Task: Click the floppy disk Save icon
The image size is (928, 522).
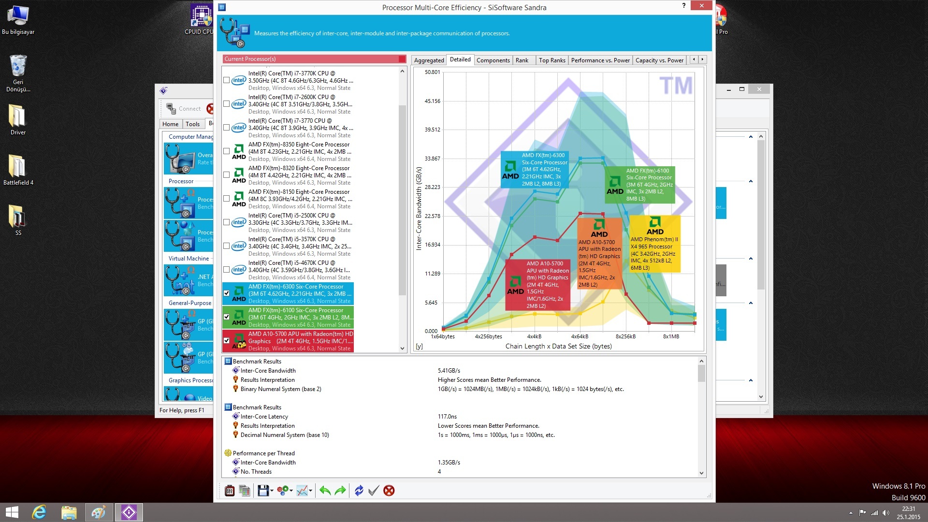Action: [x=263, y=491]
